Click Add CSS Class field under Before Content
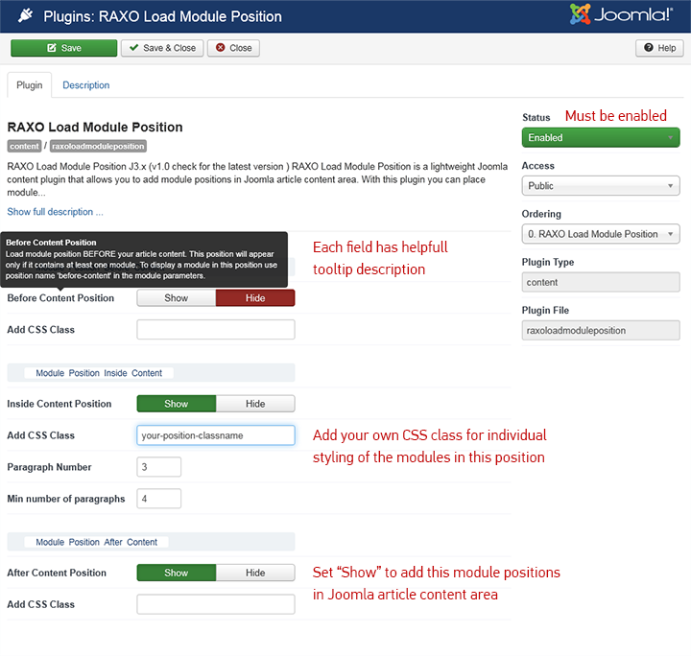This screenshot has width=691, height=656. pos(216,330)
